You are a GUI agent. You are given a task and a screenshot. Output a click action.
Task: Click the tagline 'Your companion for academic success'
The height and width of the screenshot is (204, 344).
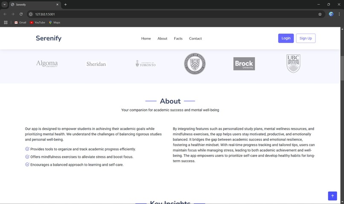(x=170, y=110)
